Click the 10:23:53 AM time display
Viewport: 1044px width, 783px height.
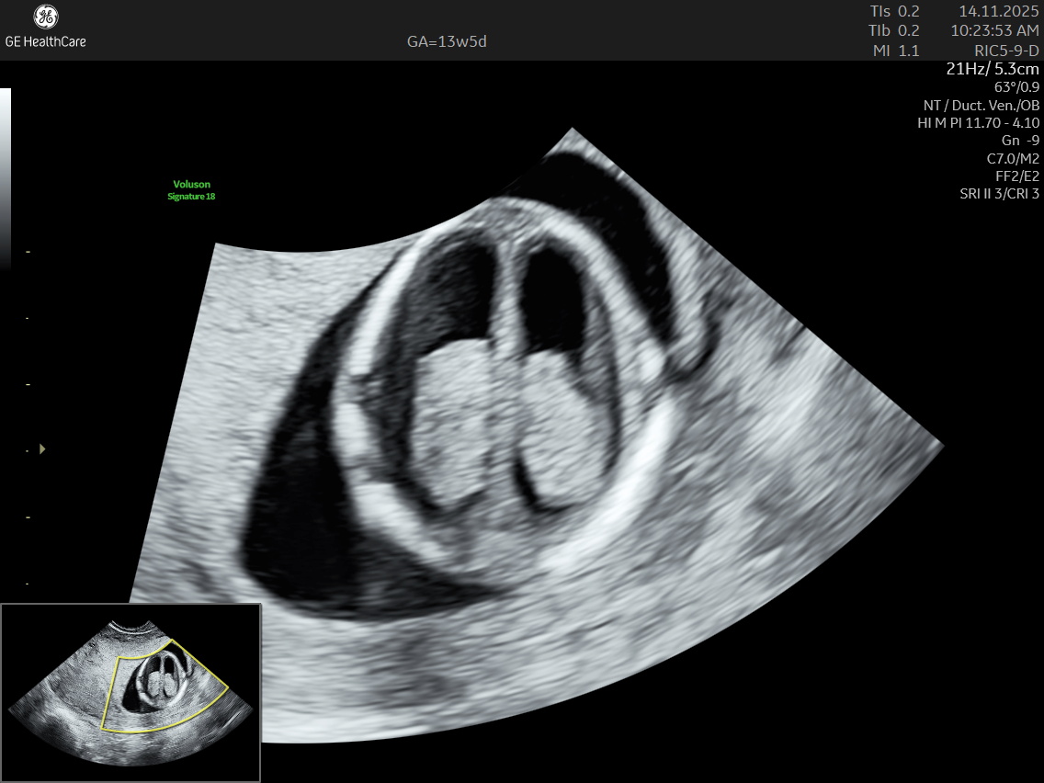point(996,31)
